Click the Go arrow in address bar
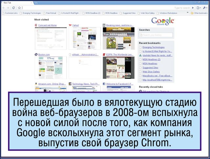 (193, 8)
